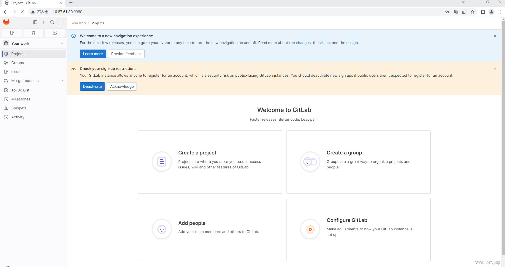Open the design link
The height and width of the screenshot is (267, 505).
pos(352,43)
